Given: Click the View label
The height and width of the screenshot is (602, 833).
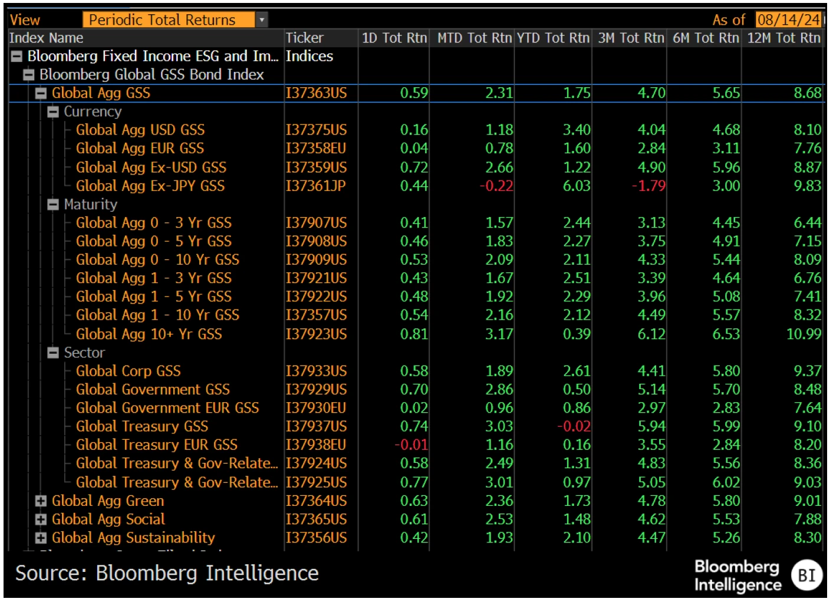Looking at the screenshot, I should point(25,20).
